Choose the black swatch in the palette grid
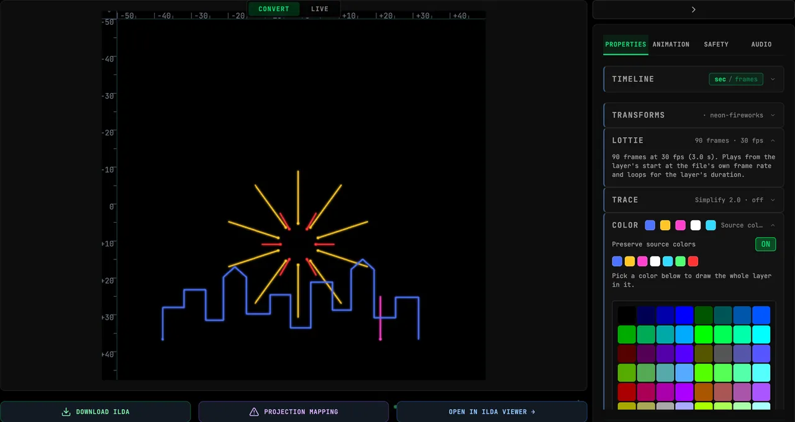 click(627, 315)
